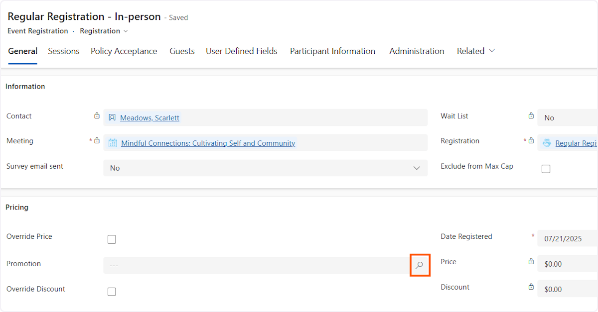Enable the Override Price checkbox

pos(112,239)
